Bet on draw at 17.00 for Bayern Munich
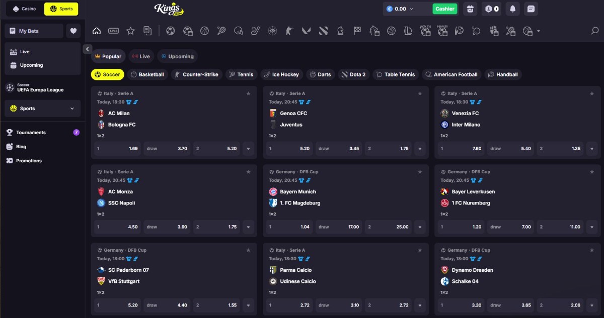 (x=339, y=227)
